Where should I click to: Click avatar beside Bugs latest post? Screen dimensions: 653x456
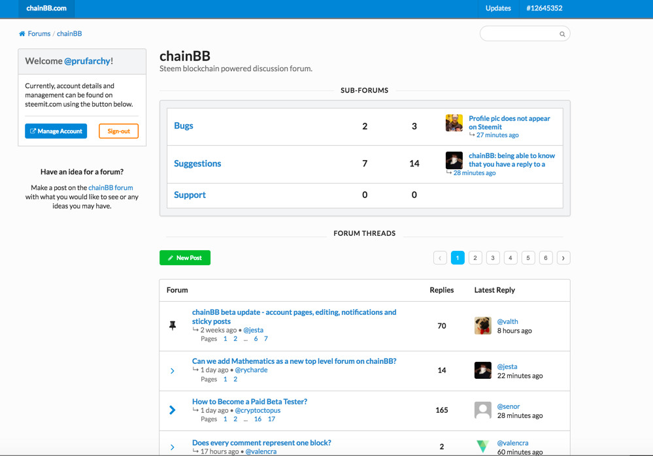tap(454, 123)
